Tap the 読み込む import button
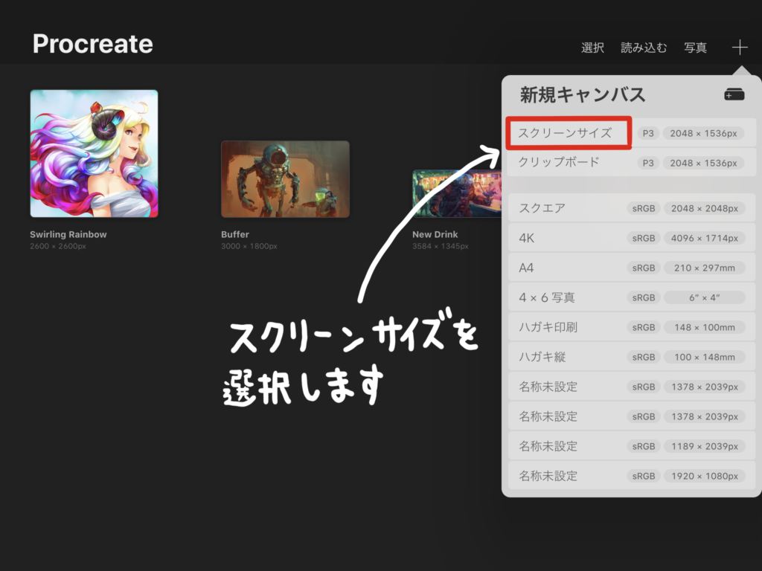 tap(644, 48)
